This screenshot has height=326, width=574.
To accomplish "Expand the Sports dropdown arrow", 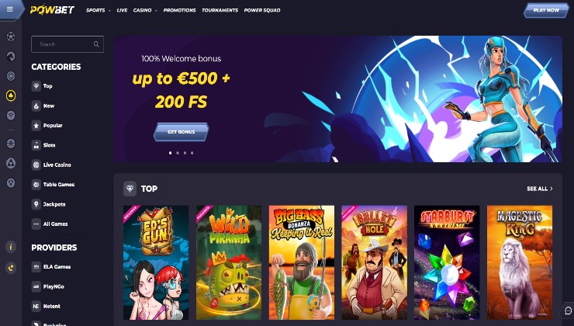I will tap(109, 11).
